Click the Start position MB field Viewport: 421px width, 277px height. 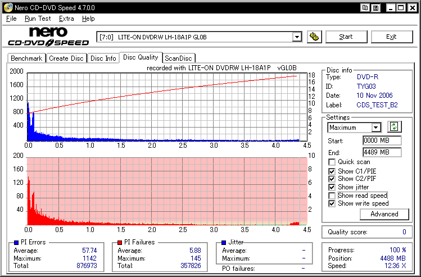[x=382, y=140]
